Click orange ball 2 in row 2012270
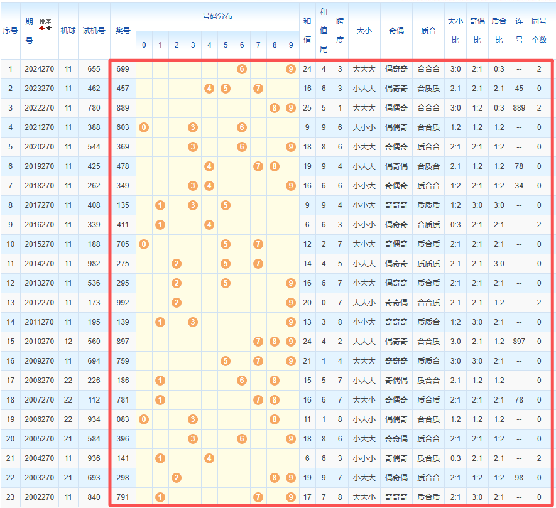 (177, 303)
